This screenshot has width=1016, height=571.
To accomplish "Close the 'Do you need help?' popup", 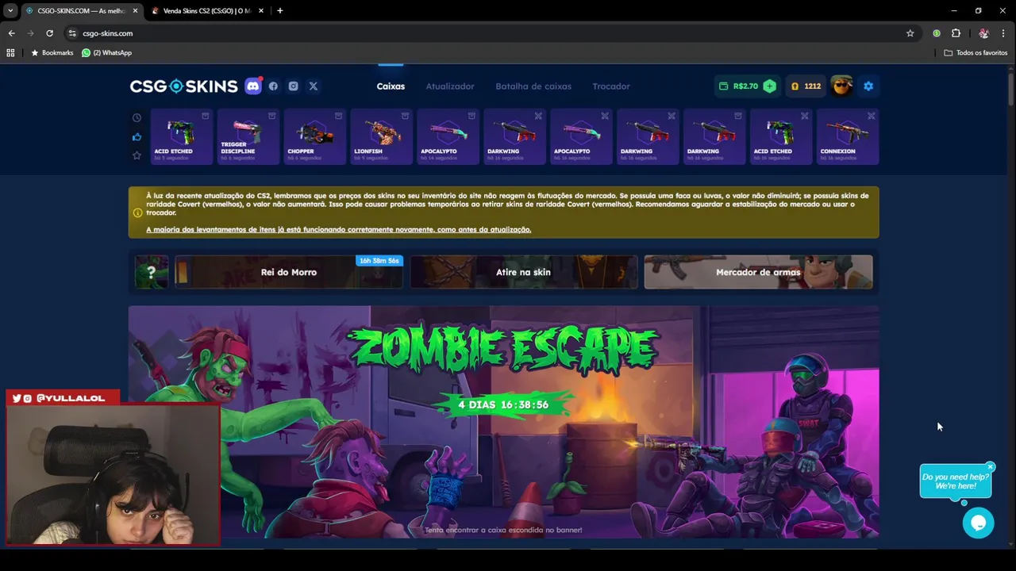I will (x=990, y=467).
